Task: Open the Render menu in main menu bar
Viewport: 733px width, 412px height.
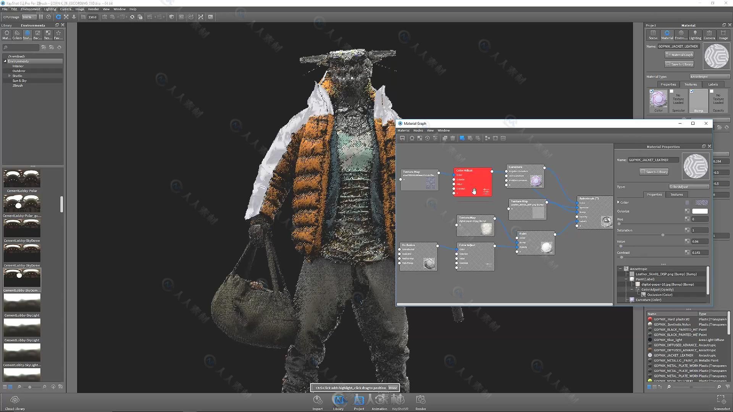Action: pos(93,9)
